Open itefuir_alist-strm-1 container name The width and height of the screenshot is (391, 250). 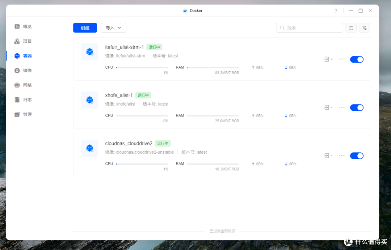(125, 47)
